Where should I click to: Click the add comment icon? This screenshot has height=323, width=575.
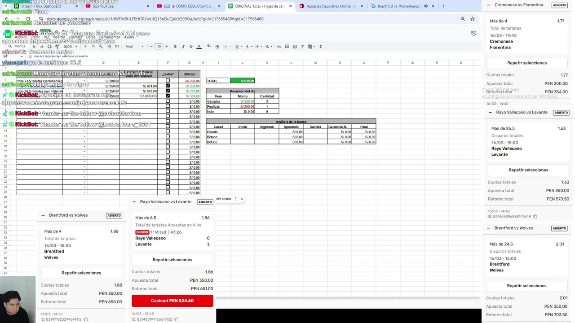tap(287, 47)
